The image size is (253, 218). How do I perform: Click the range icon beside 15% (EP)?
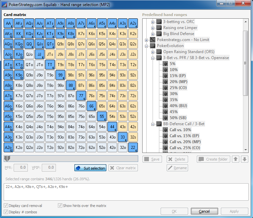[165, 76]
